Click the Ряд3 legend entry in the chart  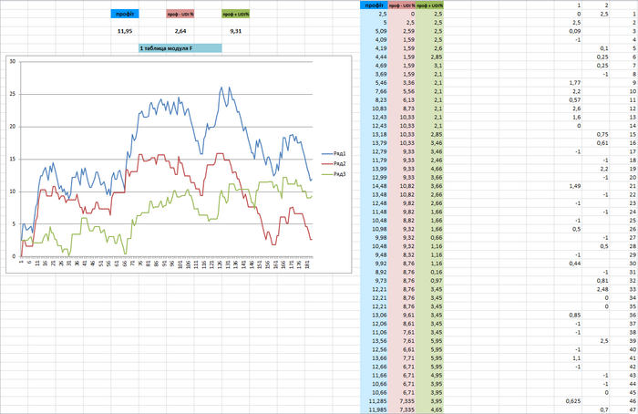tap(334, 174)
